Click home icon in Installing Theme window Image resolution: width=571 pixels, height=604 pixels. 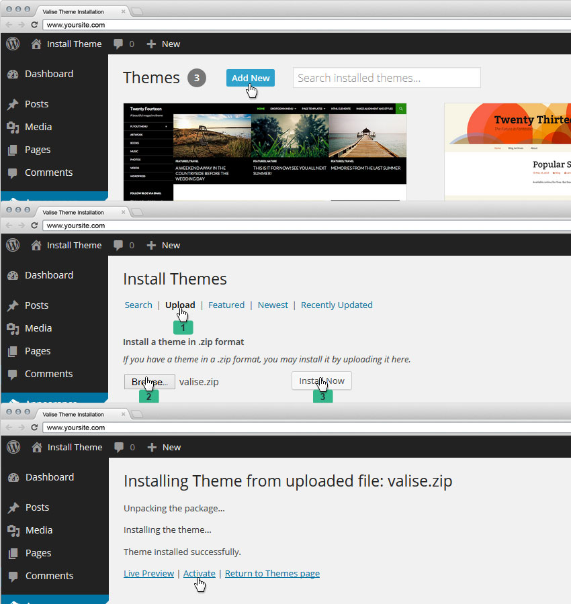coord(37,447)
